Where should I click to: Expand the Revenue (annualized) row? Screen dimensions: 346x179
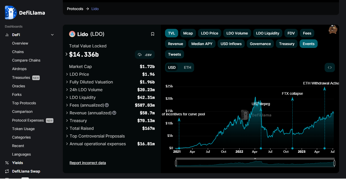(x=67, y=113)
